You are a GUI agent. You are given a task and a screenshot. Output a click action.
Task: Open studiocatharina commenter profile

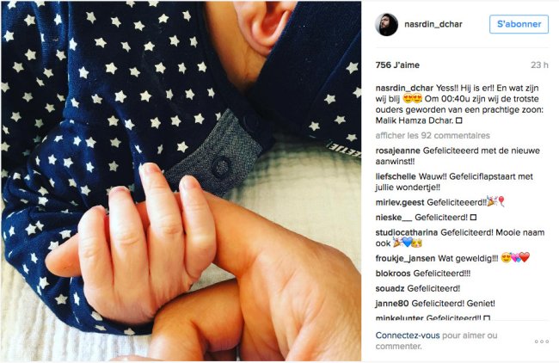click(x=407, y=232)
